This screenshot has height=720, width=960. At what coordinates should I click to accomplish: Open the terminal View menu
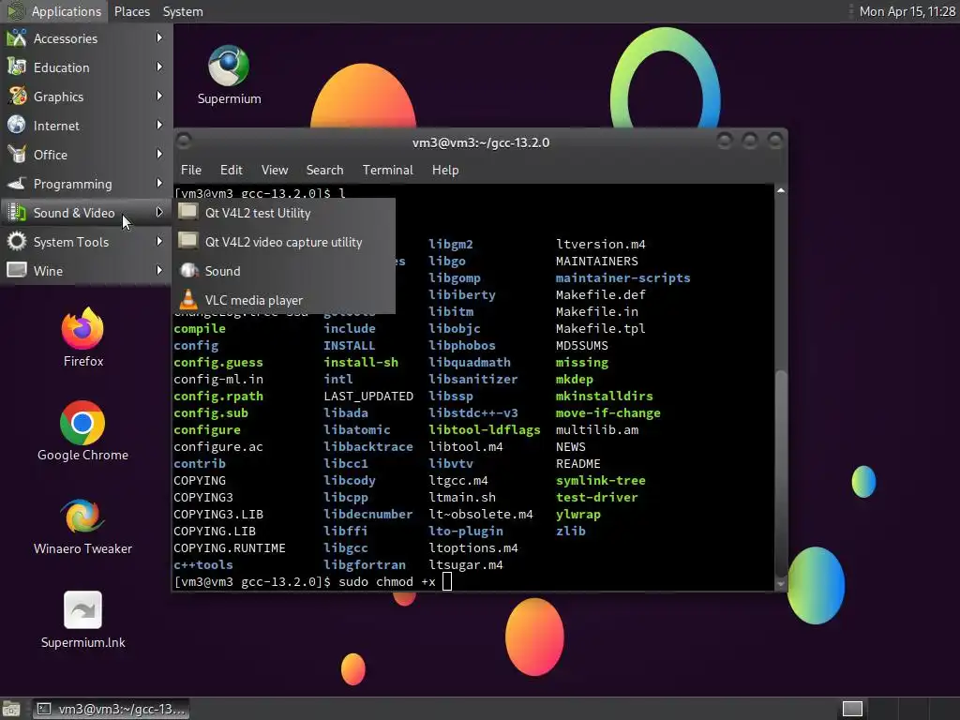tap(275, 170)
